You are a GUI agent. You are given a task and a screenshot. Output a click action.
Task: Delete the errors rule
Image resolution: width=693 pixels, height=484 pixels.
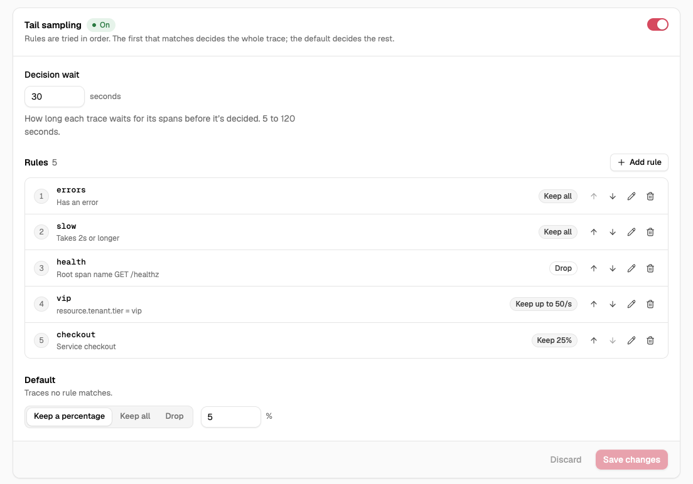tap(650, 196)
